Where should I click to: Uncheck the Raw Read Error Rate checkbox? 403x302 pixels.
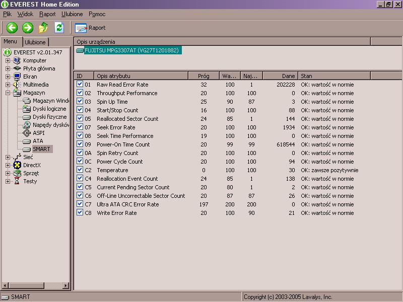(x=80, y=84)
